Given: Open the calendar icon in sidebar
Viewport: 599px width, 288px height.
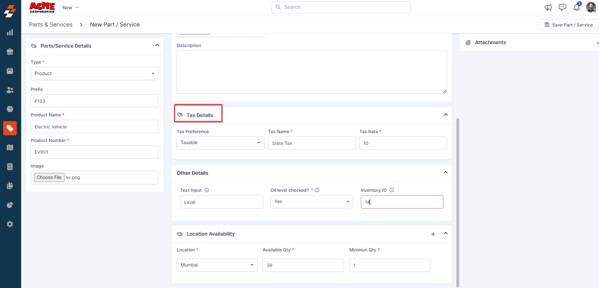Looking at the screenshot, I should [x=10, y=71].
